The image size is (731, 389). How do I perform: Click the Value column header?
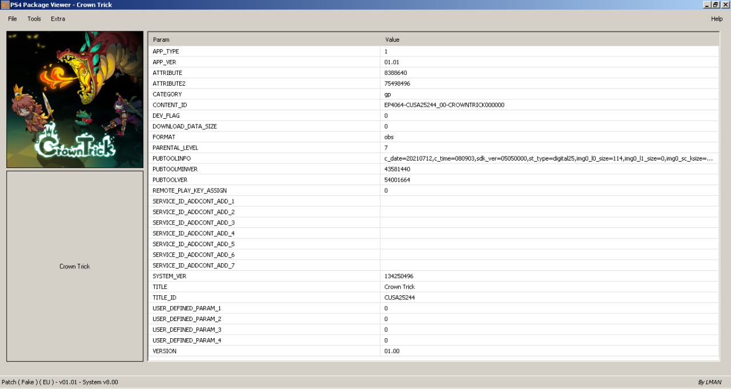point(549,39)
